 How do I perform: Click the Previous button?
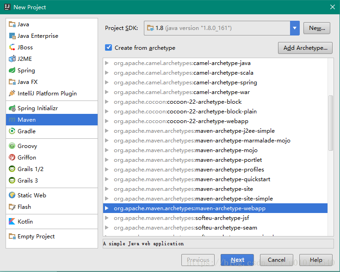tap(198, 260)
